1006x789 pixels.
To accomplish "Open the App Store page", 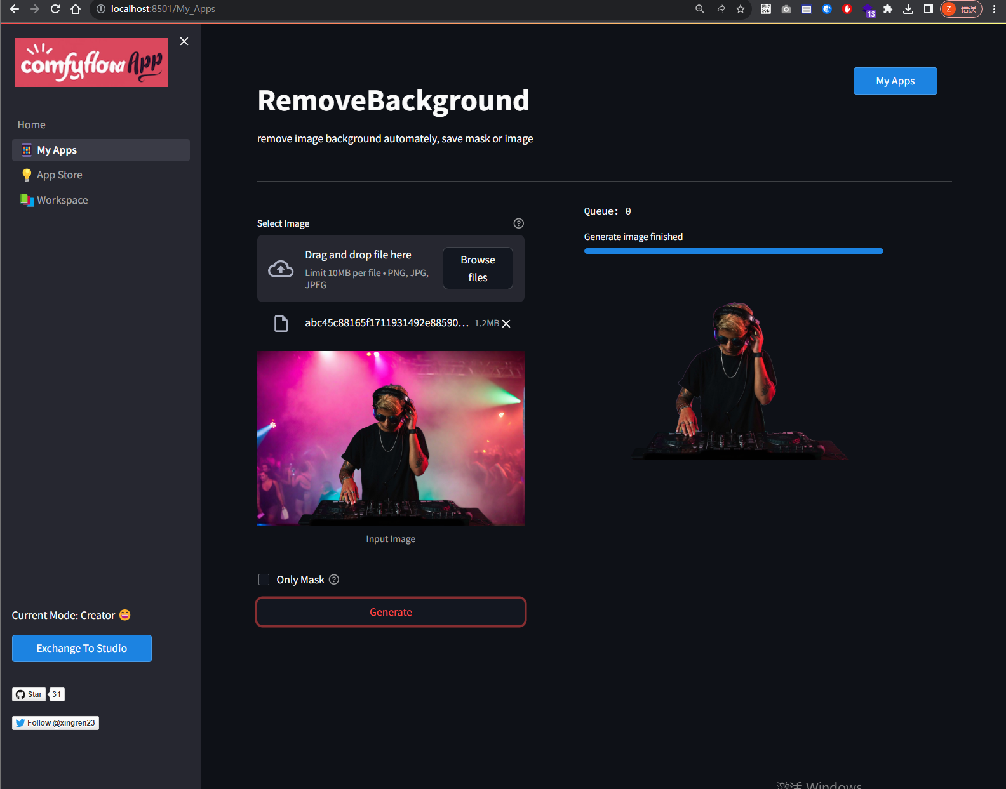I will (x=59, y=175).
